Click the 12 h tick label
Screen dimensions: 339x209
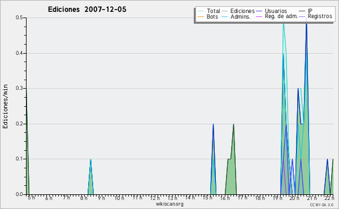155,198
